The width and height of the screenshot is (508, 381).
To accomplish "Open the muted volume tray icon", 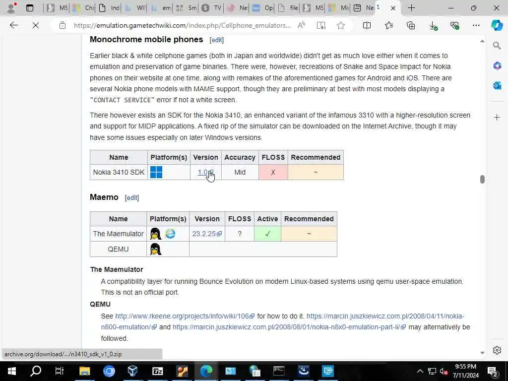I will 444,371.
